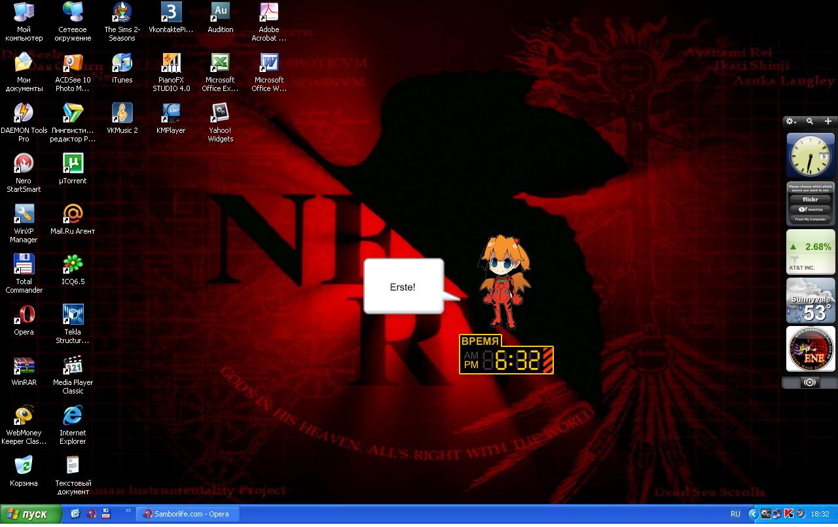Viewport: 838px width, 527px height.
Task: Open Текстовый документ file icon
Action: click(73, 475)
